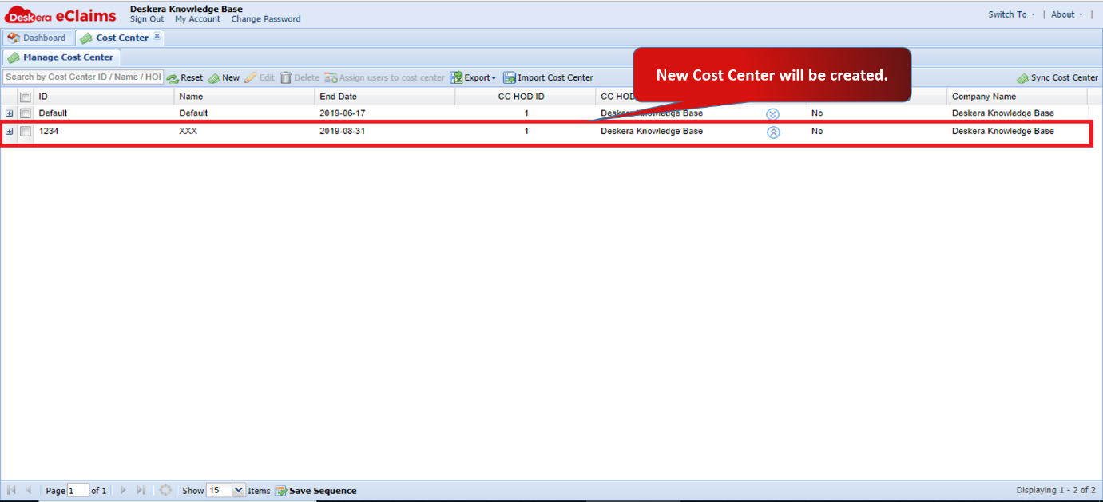Switch to the Dashboard tab
The image size is (1103, 502).
(x=37, y=38)
